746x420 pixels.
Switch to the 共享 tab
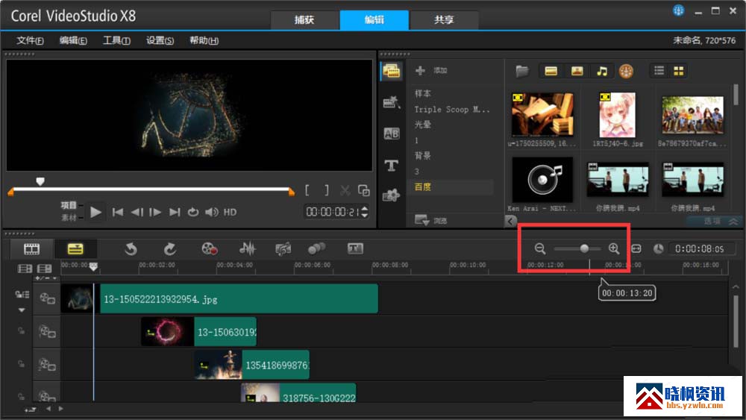[444, 20]
